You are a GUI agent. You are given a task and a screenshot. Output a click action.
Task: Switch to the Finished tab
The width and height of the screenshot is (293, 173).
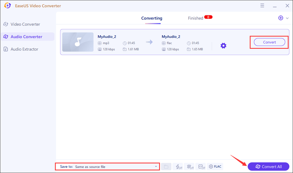195,18
